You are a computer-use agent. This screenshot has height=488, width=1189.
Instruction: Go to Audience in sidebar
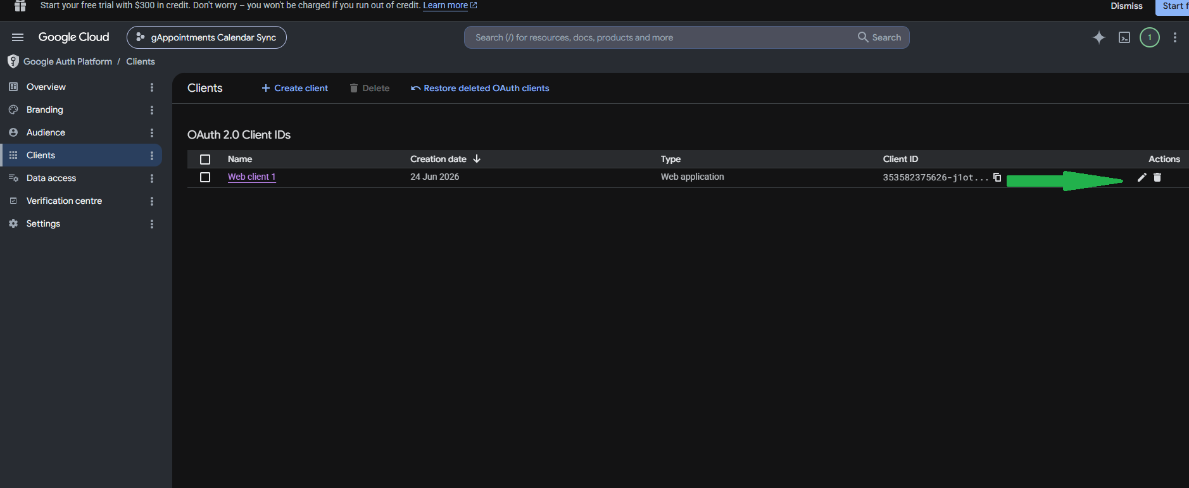[46, 132]
